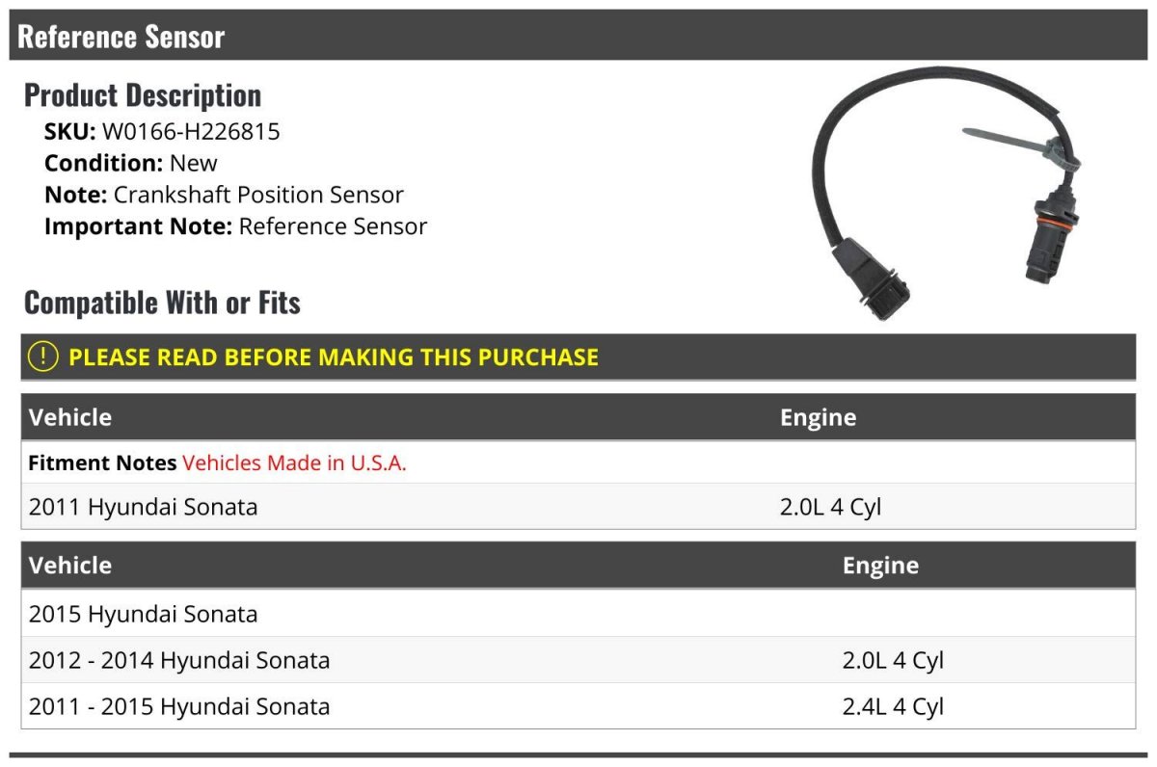Select the 2015 Hyundai Sonata row
Screen dimensions: 1157x767
tap(578, 614)
